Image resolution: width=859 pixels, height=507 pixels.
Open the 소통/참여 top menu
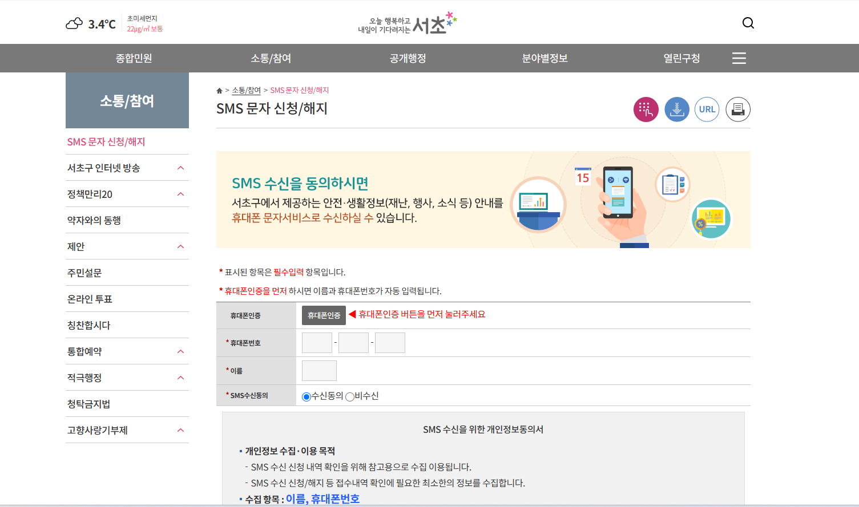(271, 58)
